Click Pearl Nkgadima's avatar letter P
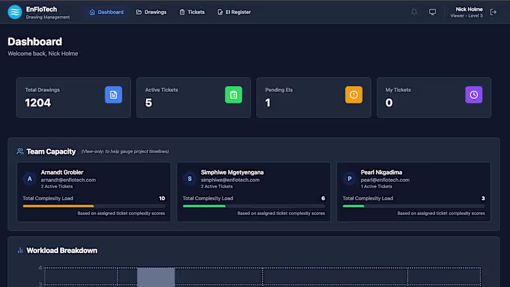 pyautogui.click(x=349, y=179)
